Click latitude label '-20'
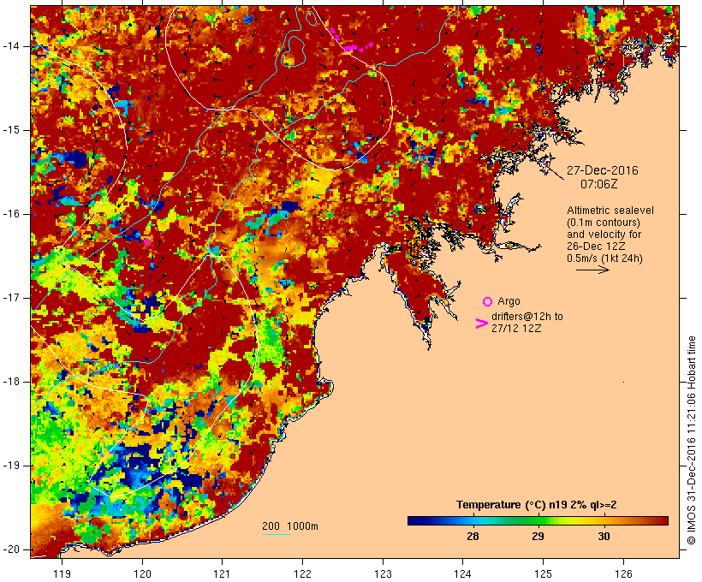Screen dimensions: 702x582 point(11,549)
